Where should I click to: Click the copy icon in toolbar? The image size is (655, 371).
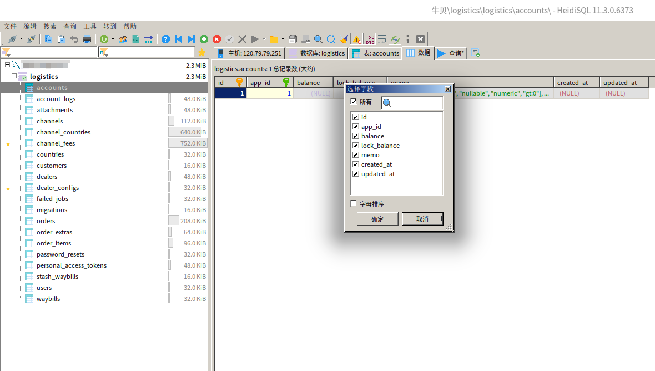tap(48, 39)
